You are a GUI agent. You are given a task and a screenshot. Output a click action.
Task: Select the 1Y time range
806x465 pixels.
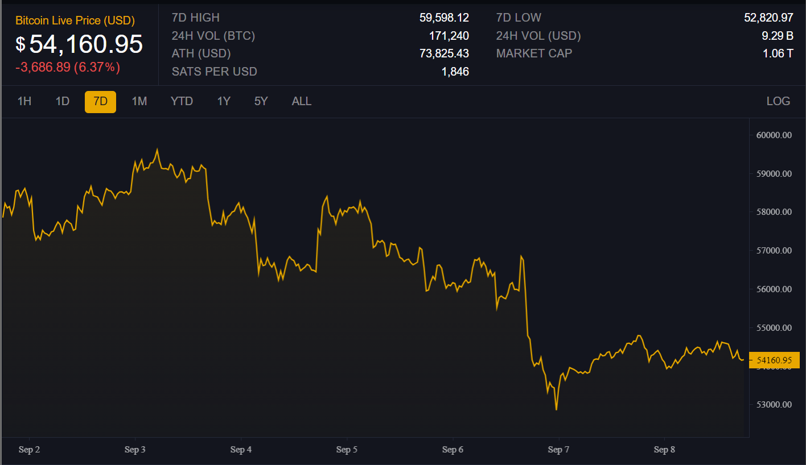[x=224, y=101]
